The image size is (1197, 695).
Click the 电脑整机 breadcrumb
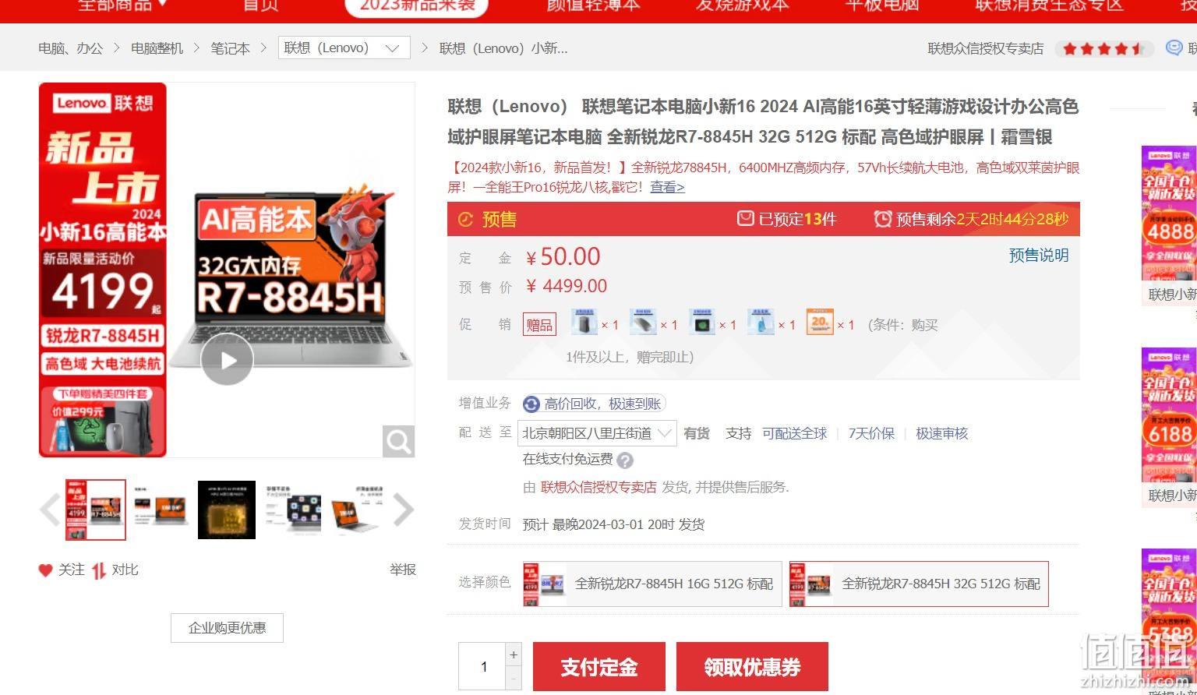pos(157,48)
